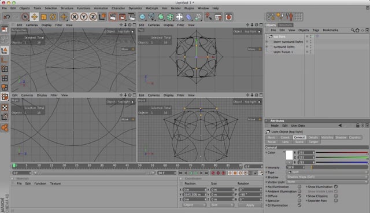Screen dimensions: 370x213
Task: Toggle the GI Illumination checkbox
Action: [299, 205]
